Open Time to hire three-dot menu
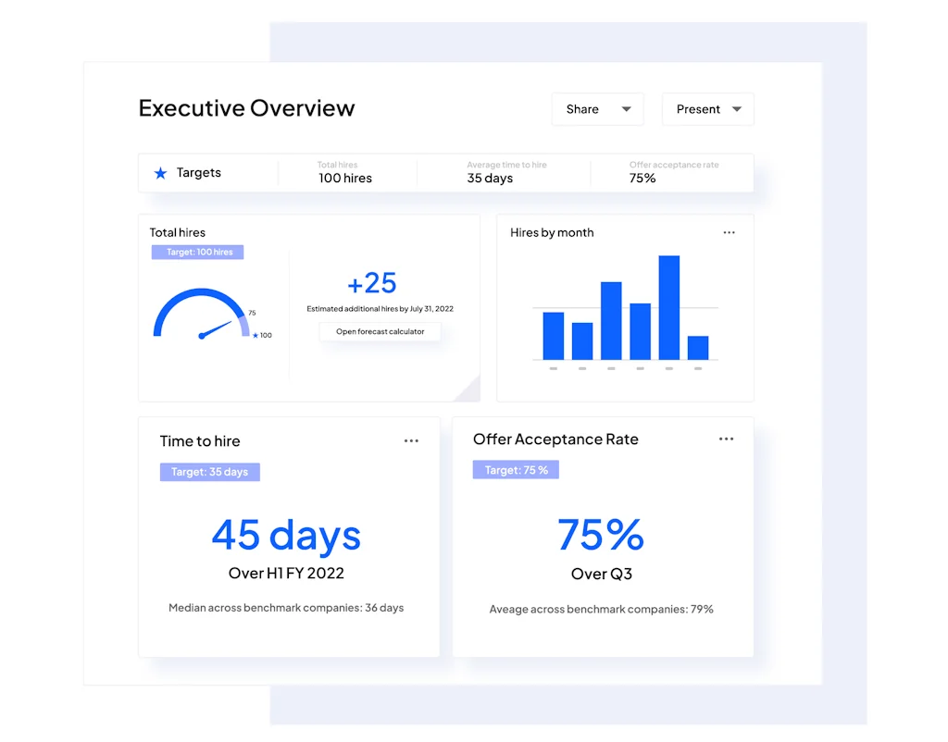The height and width of the screenshot is (742, 948). 411,441
